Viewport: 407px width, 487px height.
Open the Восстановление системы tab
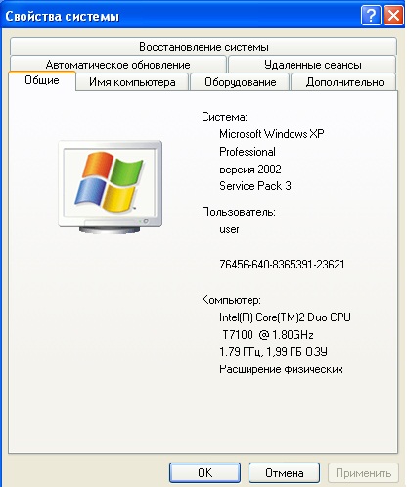203,47
